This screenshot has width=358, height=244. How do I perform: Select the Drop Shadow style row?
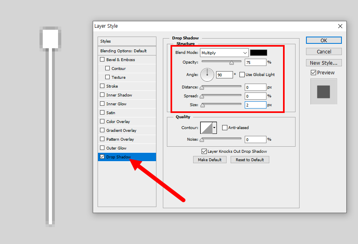pos(127,157)
